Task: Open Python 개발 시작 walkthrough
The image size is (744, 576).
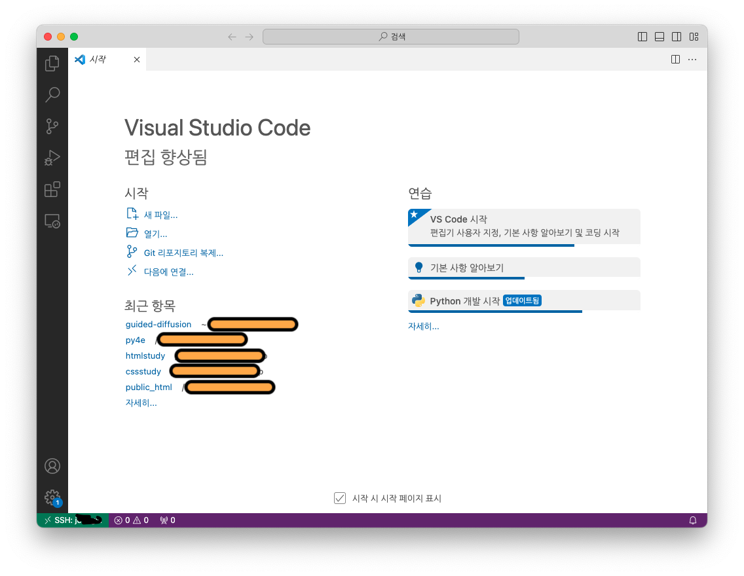Action: coord(525,300)
